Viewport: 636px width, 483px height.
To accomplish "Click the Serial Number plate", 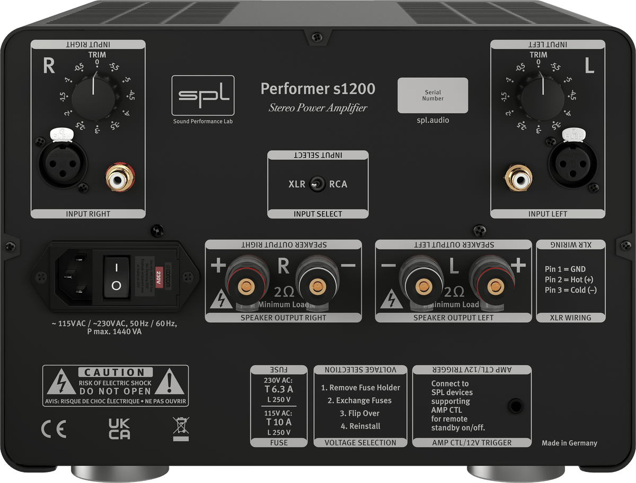I will tap(433, 95).
